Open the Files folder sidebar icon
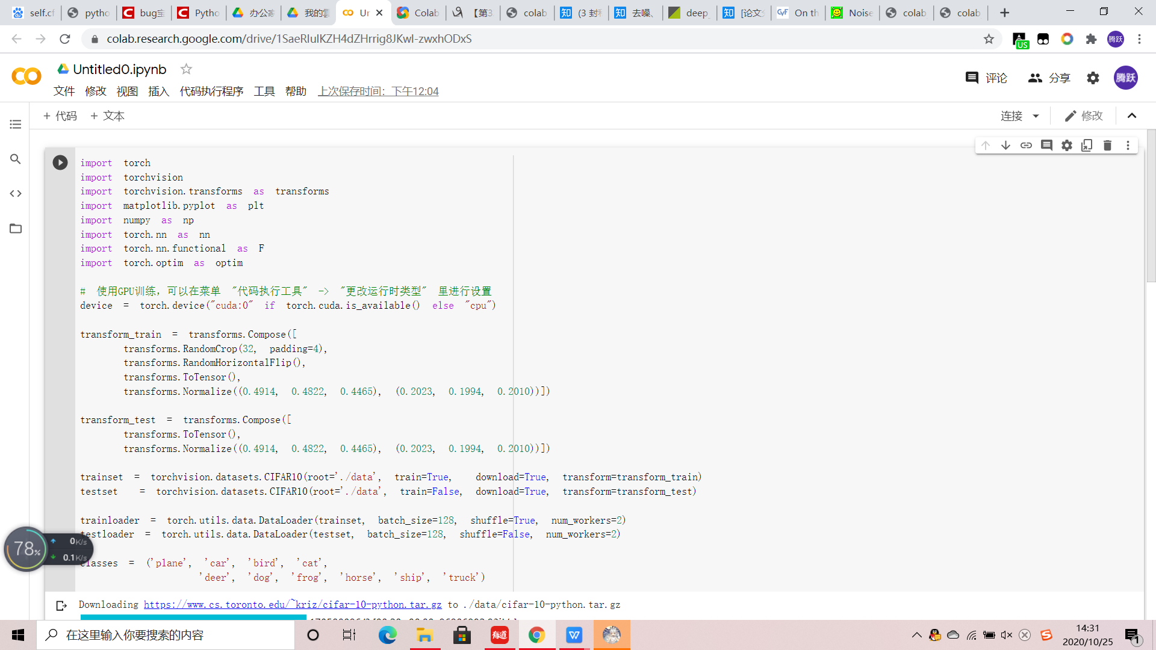 16,229
